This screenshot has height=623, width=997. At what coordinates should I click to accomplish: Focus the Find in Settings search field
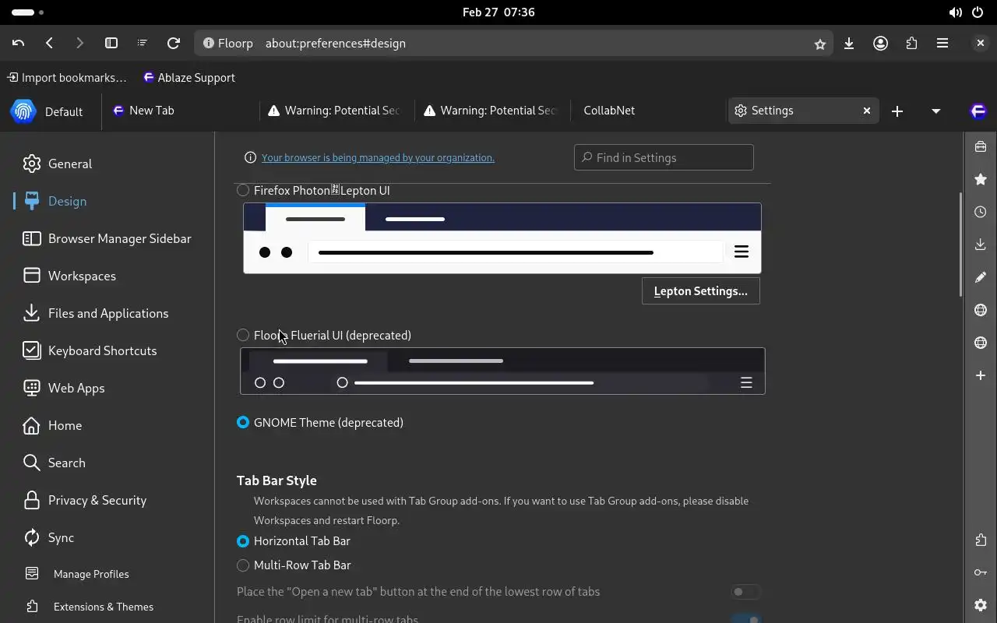[x=664, y=157]
